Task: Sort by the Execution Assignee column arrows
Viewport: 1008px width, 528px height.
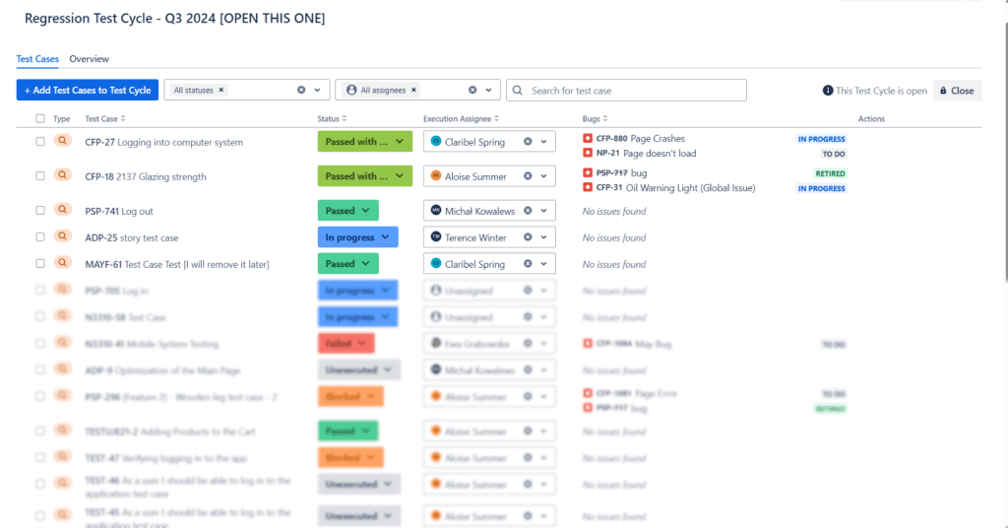Action: click(x=496, y=119)
